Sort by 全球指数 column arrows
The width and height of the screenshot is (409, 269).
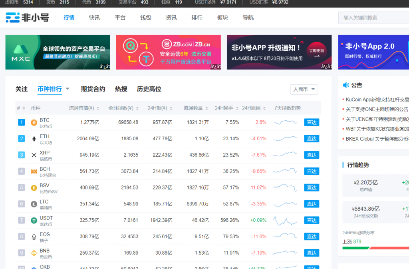137,108
